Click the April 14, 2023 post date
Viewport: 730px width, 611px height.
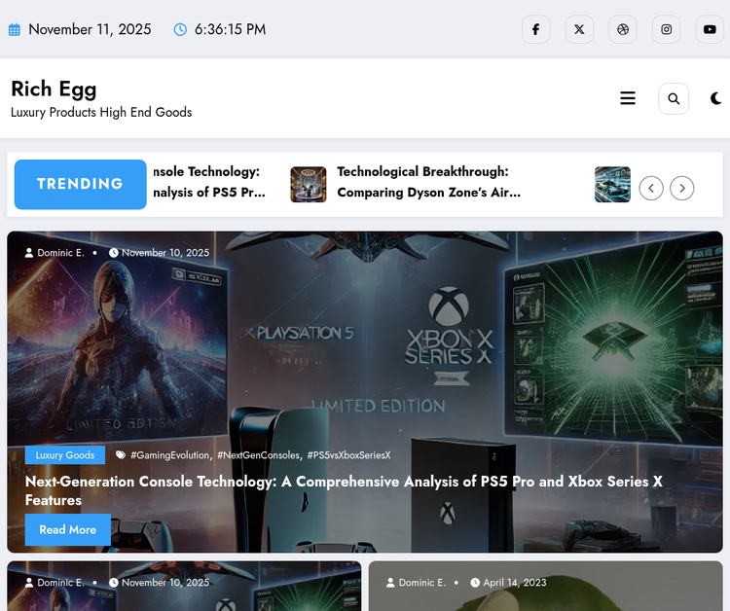point(514,583)
